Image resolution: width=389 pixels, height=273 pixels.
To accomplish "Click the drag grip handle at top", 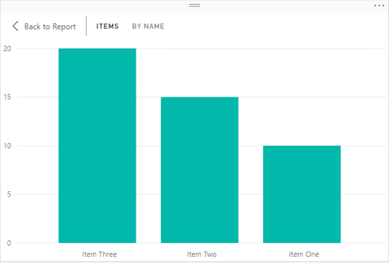I will pos(194,5).
